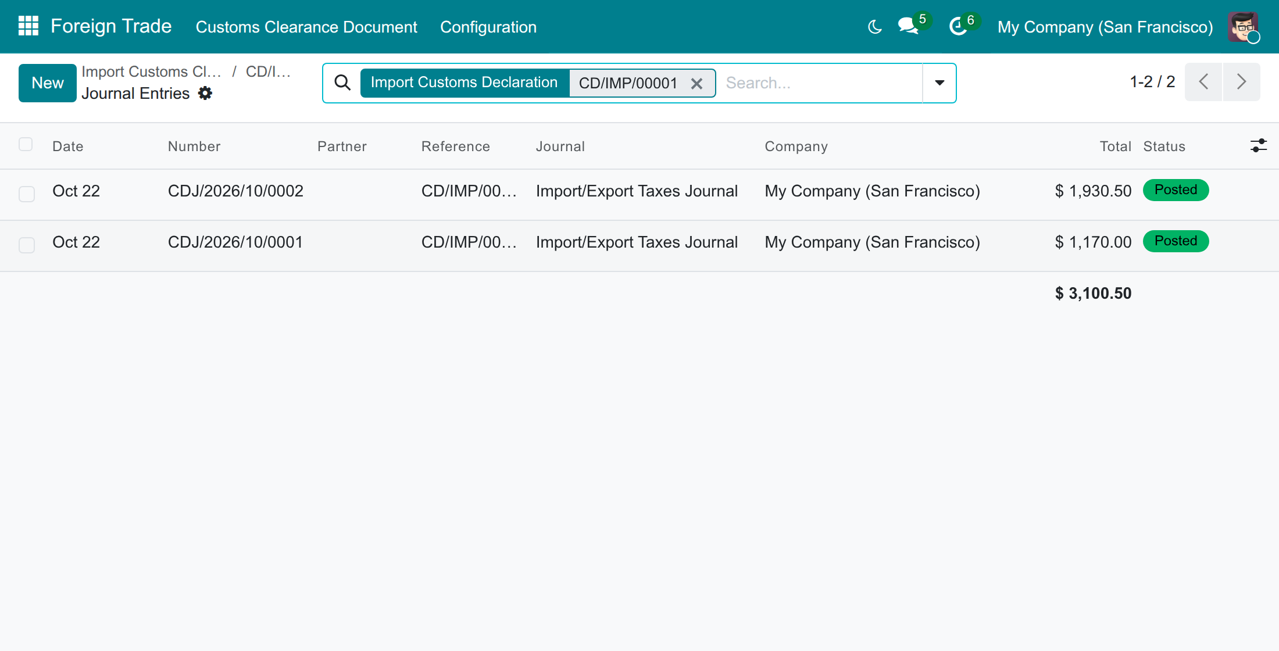Click the search magnifier icon

coord(342,83)
